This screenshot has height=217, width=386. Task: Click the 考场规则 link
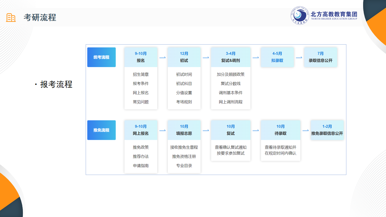click(x=184, y=102)
